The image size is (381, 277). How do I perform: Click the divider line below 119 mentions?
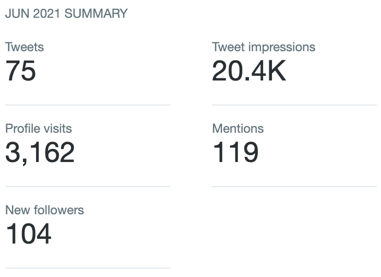pos(294,187)
